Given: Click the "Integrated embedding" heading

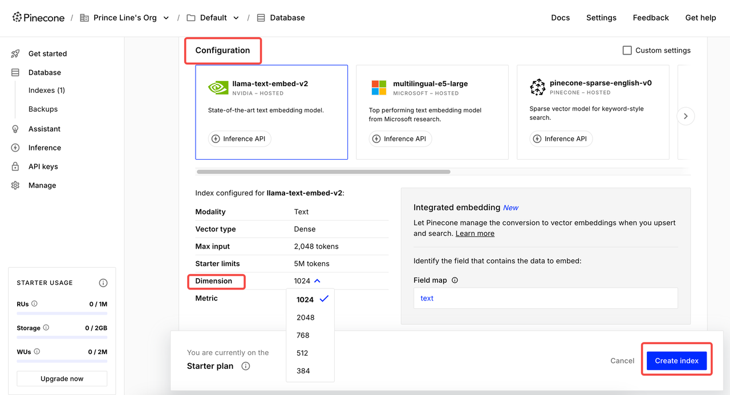Looking at the screenshot, I should pos(456,207).
